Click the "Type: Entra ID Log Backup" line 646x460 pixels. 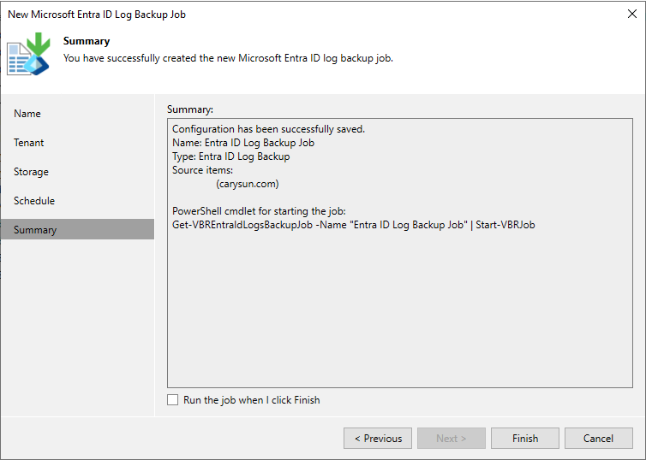click(230, 156)
